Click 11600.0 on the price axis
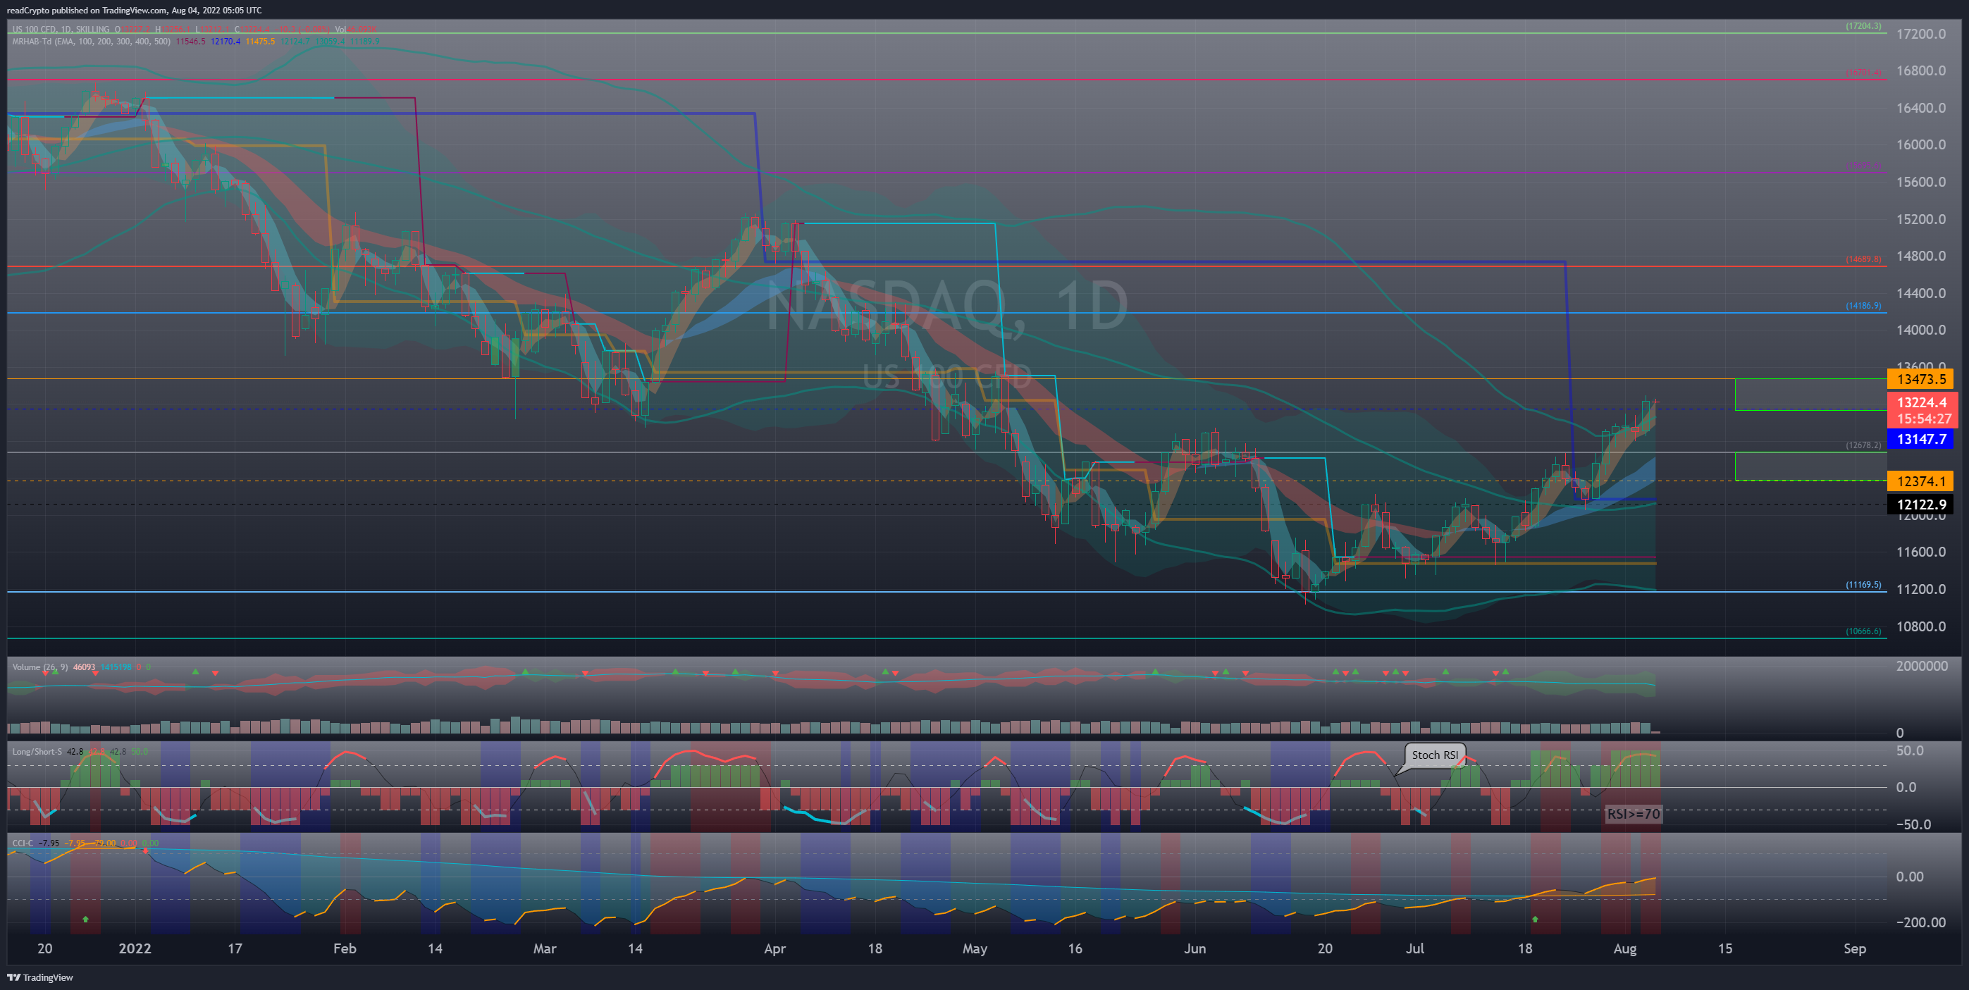This screenshot has height=990, width=1969. click(1921, 552)
